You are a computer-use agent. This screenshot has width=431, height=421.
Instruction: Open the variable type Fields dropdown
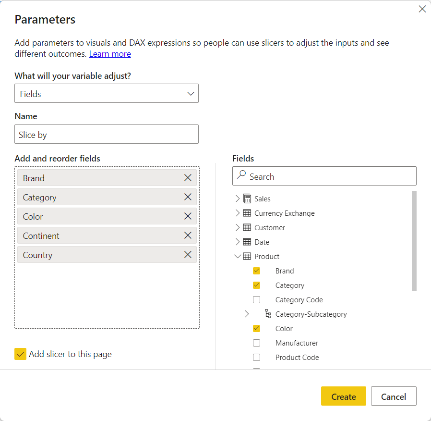107,94
